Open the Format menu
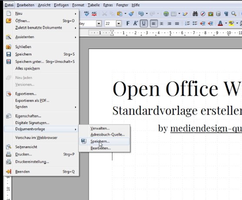Image resolution: width=242 pixels, height=200 pixels. tap(78, 5)
